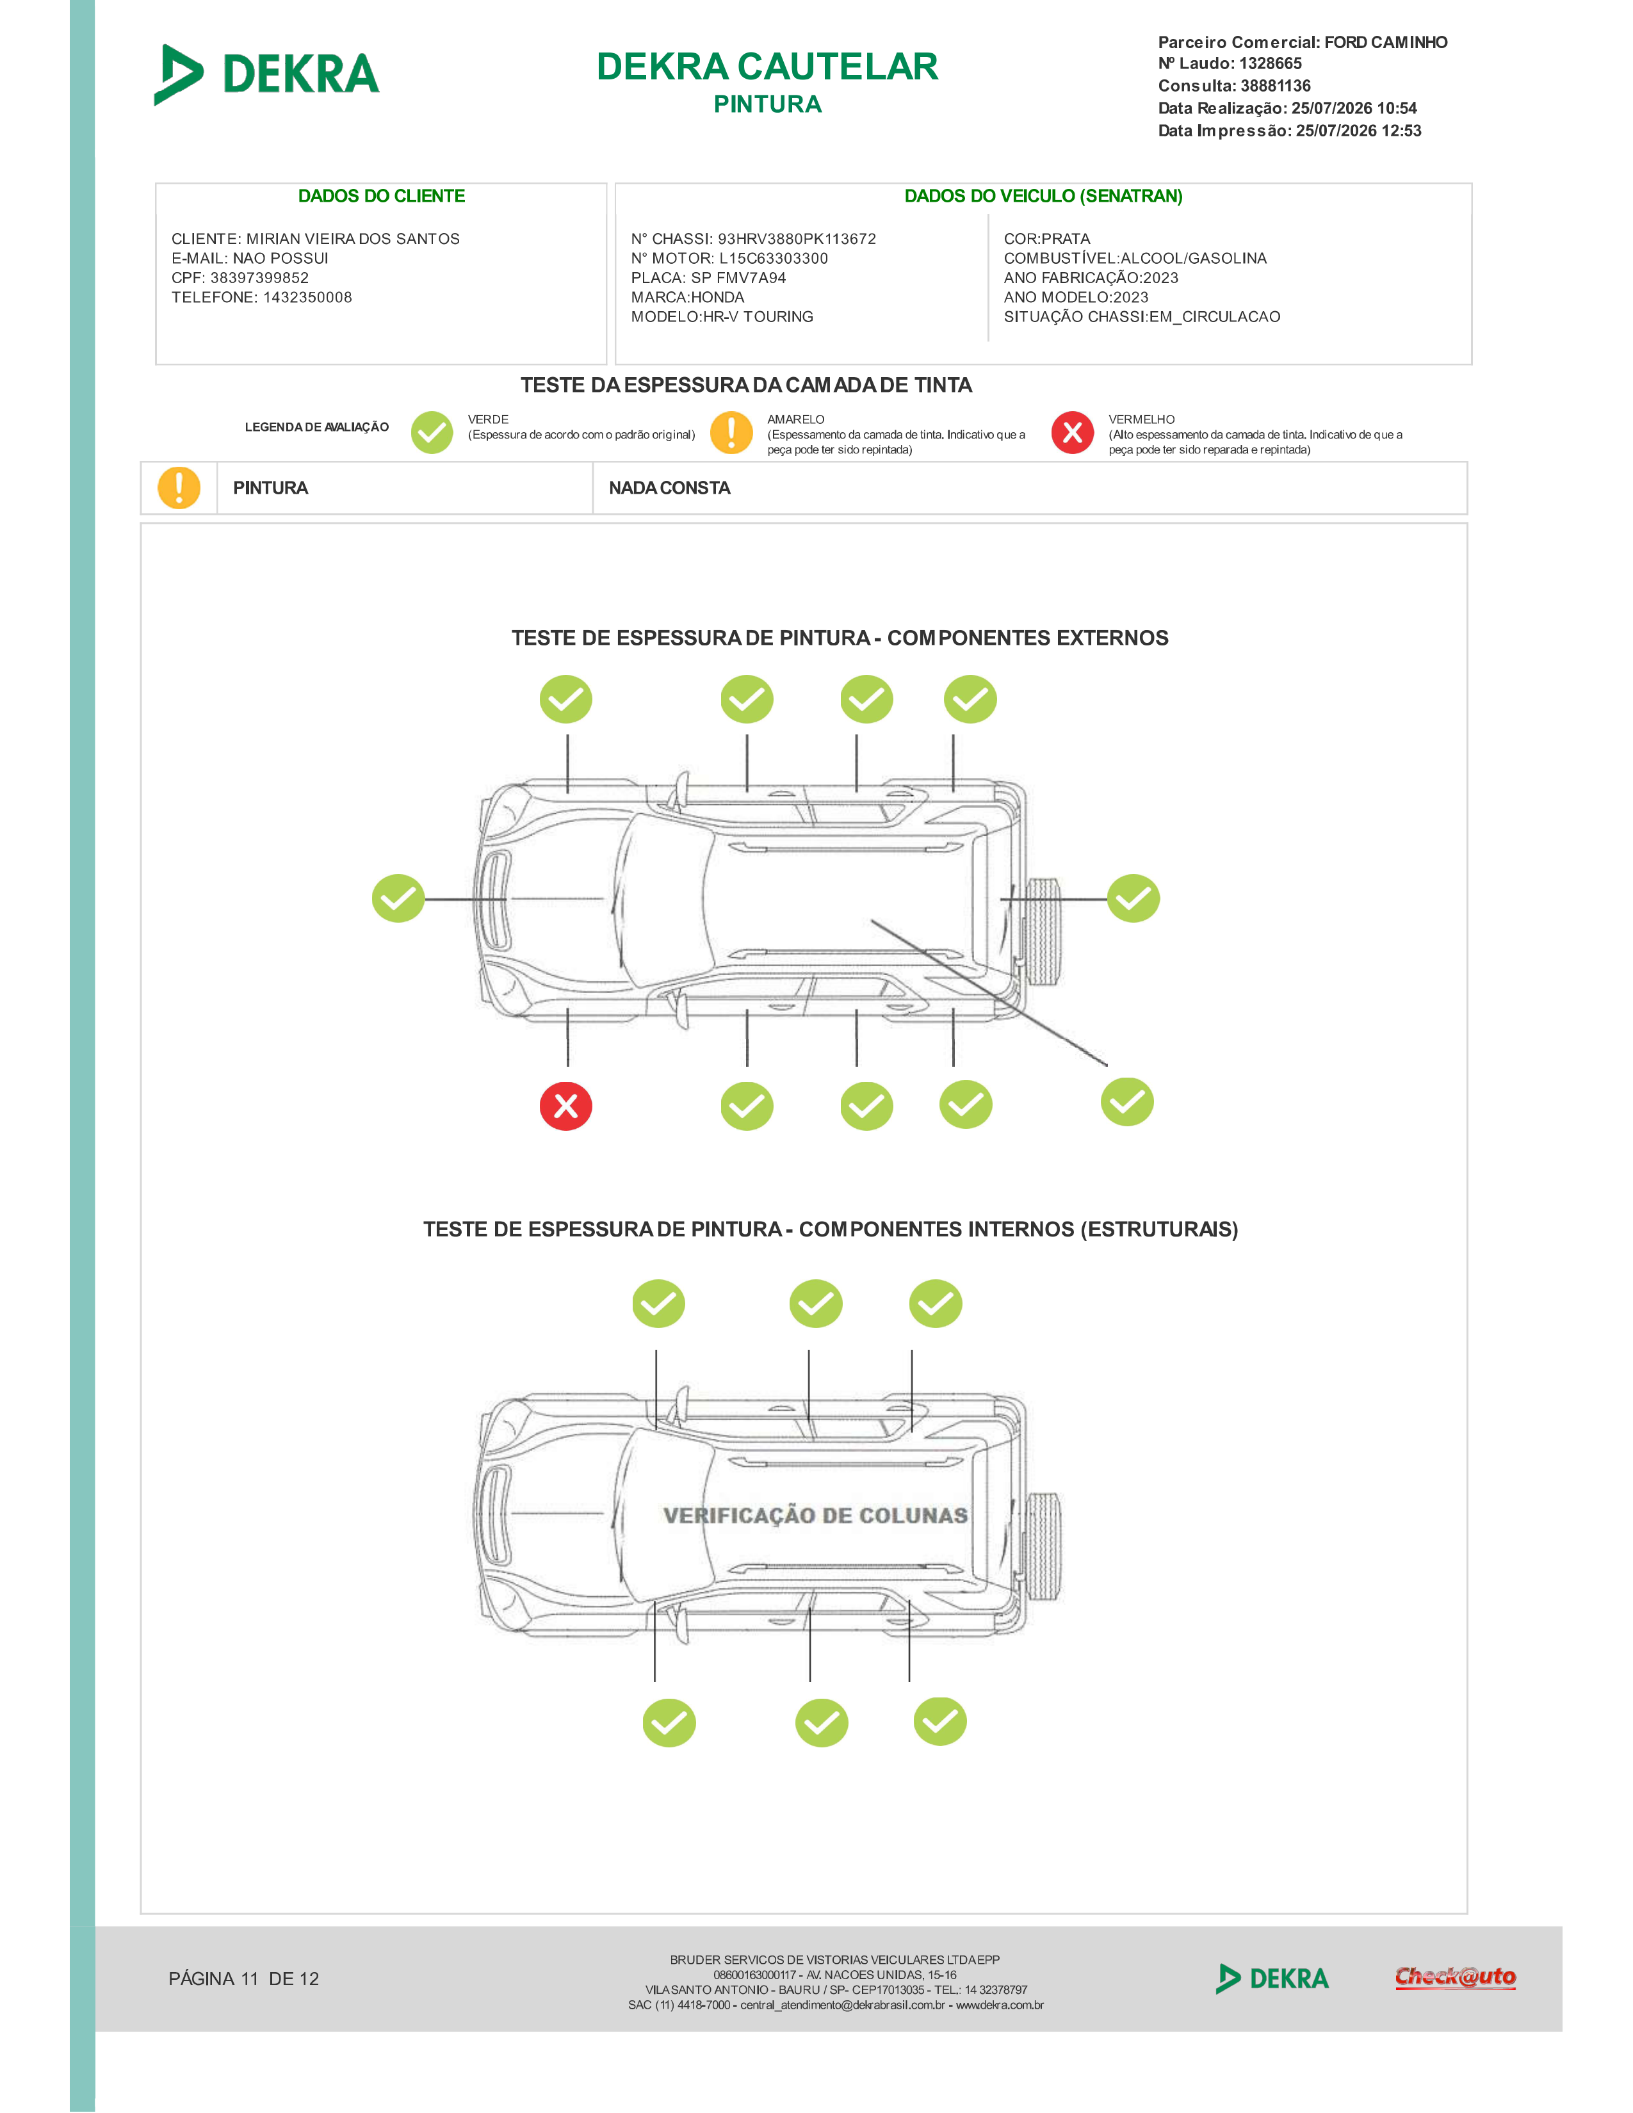Click the check connected to the roof by diagonal line
The width and height of the screenshot is (1633, 2113).
1127,1102
